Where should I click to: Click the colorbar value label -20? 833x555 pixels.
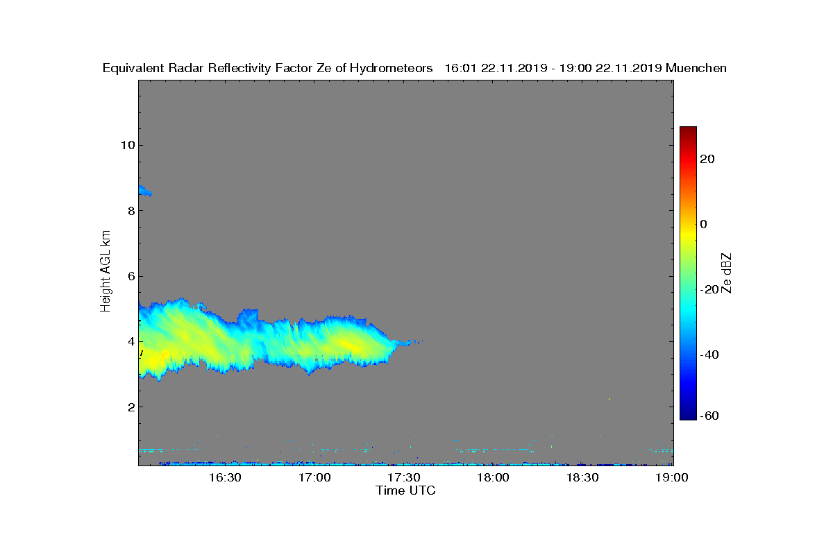710,289
